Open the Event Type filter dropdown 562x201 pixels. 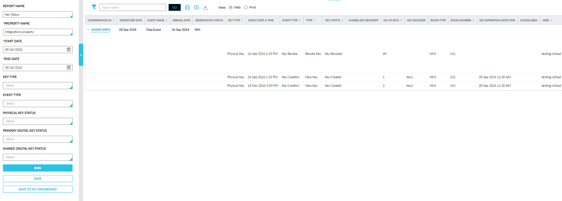(x=38, y=103)
